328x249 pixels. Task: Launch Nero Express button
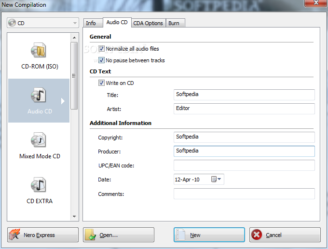click(x=43, y=235)
